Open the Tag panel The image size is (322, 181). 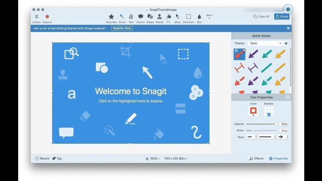(x=57, y=158)
